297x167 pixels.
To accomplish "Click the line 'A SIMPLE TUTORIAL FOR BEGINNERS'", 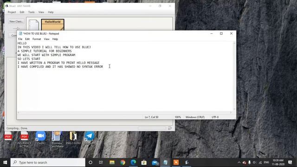I will click(45, 51).
